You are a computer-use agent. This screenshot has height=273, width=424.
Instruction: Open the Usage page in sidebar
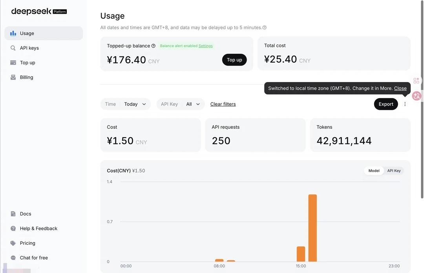pos(44,33)
